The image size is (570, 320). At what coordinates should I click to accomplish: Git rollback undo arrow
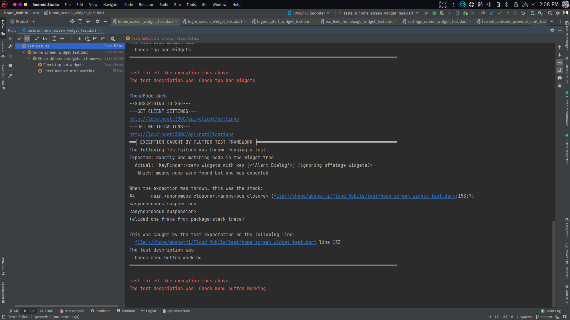coord(523,13)
